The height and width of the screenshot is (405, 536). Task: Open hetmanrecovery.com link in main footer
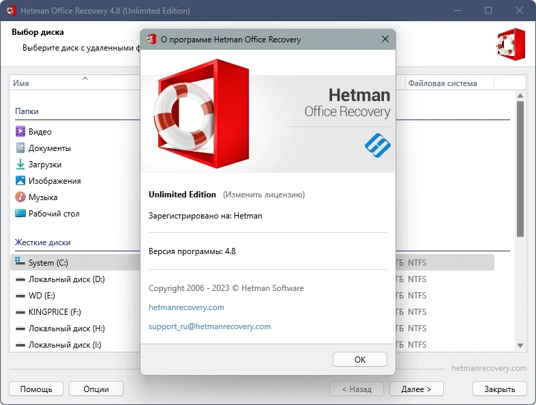[489, 368]
